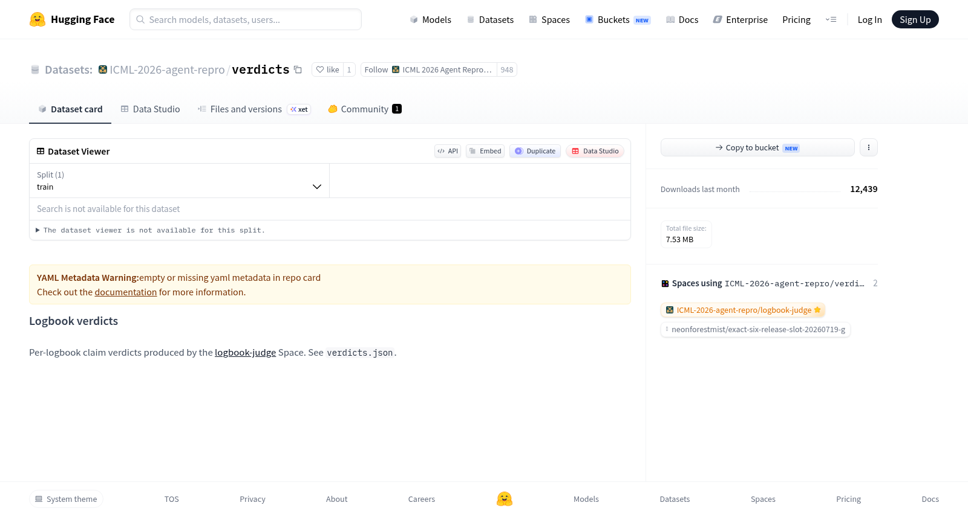Click the Logbook verdicts heading
The height and width of the screenshot is (520, 968).
point(73,321)
